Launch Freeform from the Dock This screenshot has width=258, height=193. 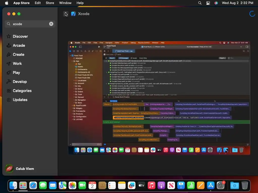click(x=132, y=185)
